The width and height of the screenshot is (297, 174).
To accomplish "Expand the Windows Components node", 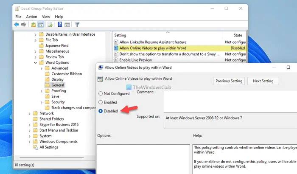I will [29, 142].
